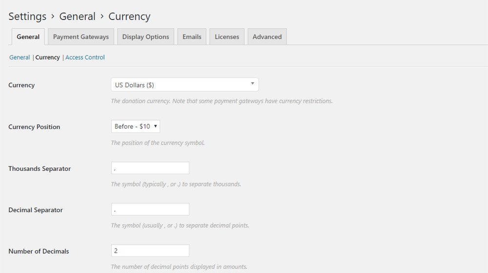Open the 'Before - $10' position dropdown
The height and width of the screenshot is (273, 488).
[136, 127]
